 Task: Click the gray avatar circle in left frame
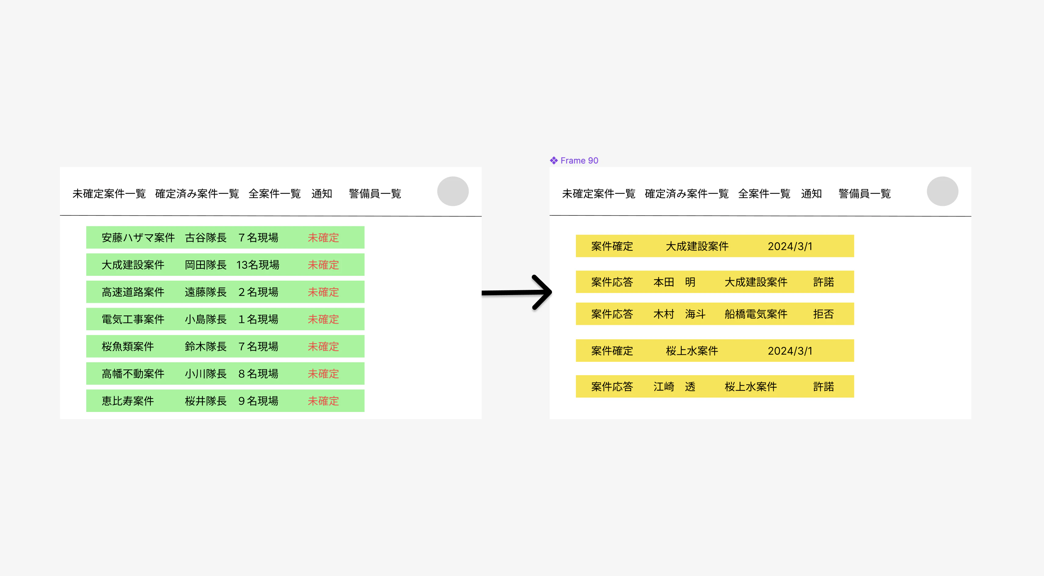(453, 191)
